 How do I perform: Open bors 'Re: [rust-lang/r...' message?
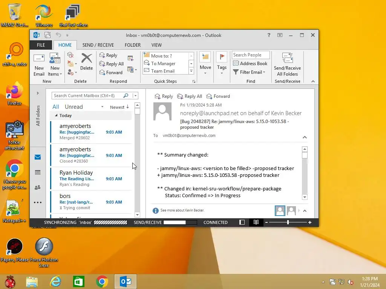pos(91,202)
